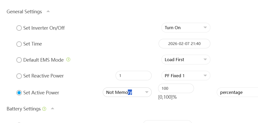Viewport: 258px width, 123px height.
Task: Open the Load First EMS mode dropdown
Action: (185, 60)
